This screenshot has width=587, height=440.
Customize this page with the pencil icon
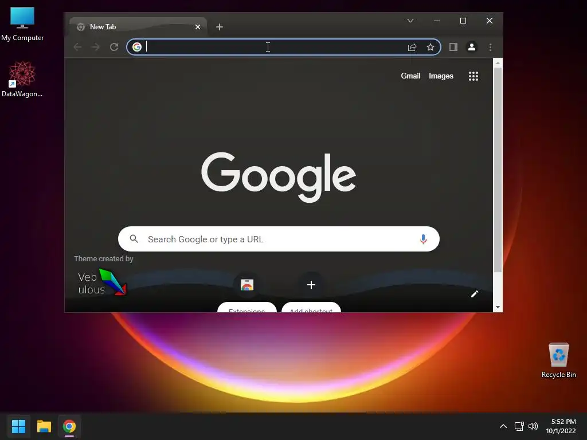474,294
